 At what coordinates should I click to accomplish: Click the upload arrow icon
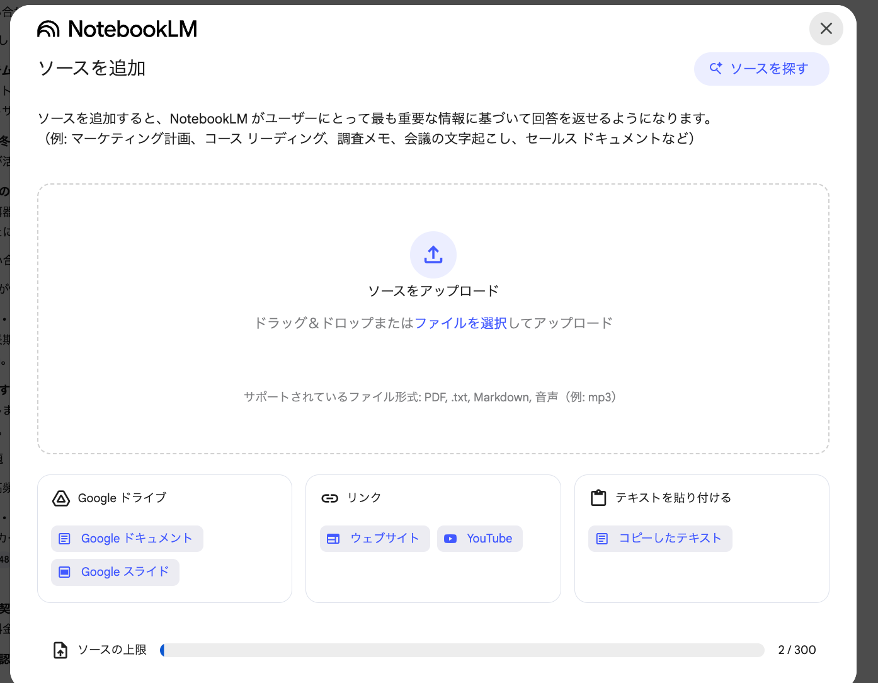[x=433, y=255]
